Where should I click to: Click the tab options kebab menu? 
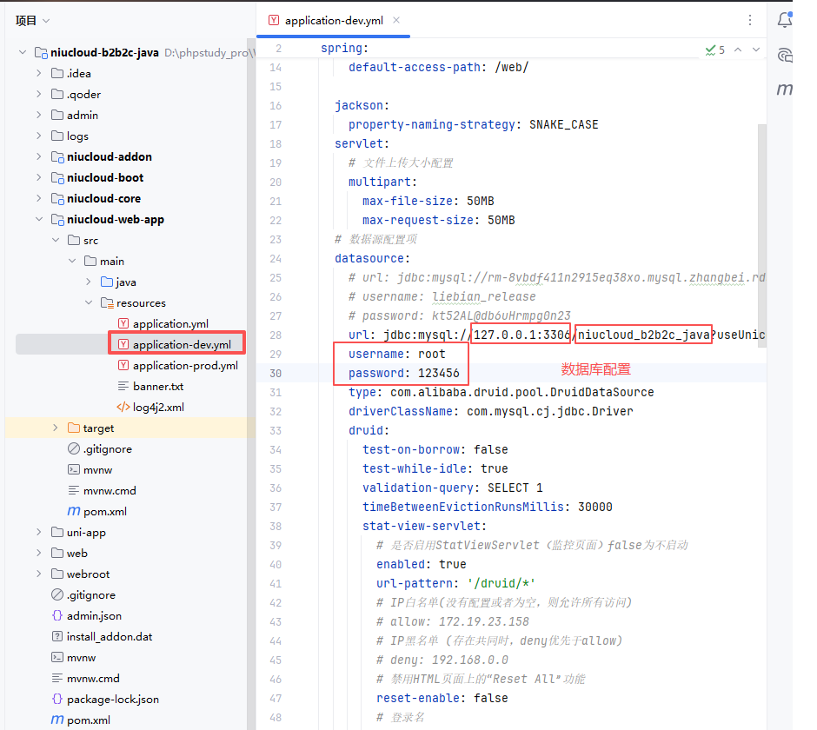(x=750, y=20)
